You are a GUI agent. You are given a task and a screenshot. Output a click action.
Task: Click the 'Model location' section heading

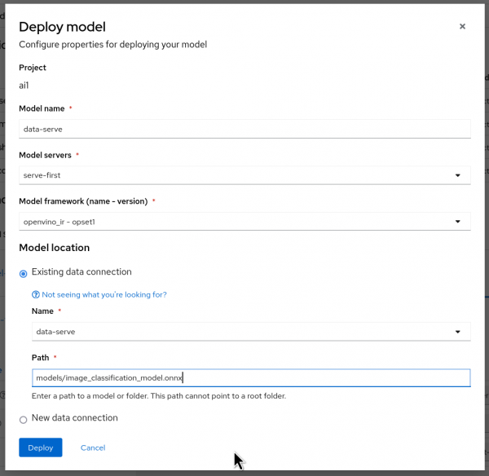54,248
